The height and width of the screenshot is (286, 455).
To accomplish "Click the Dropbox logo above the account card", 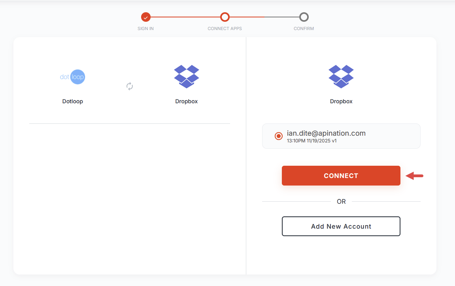I will click(x=341, y=77).
